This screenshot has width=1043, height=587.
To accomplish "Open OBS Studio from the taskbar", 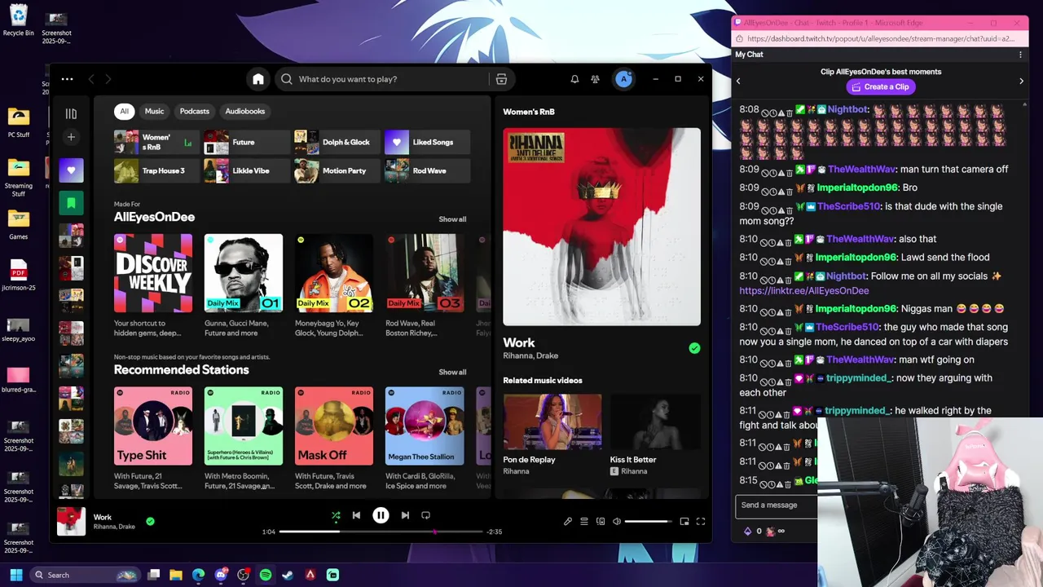I will (x=243, y=575).
